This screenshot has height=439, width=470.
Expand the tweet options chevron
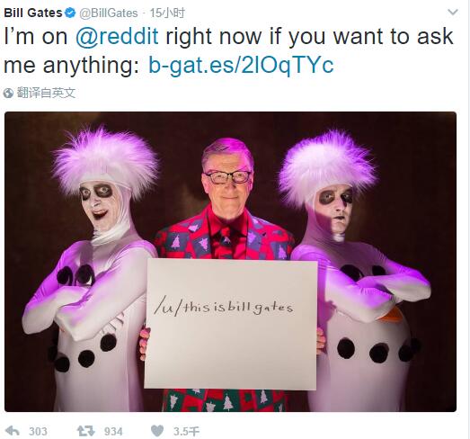453,12
